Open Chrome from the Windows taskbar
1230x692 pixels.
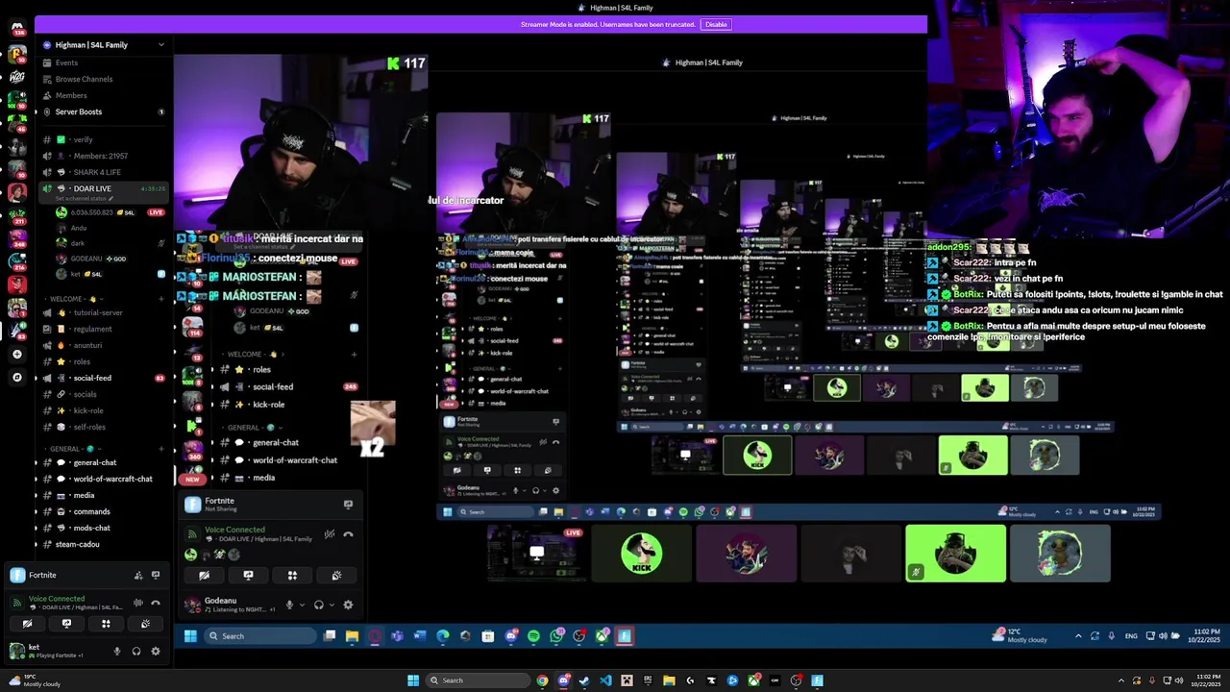coord(542,680)
